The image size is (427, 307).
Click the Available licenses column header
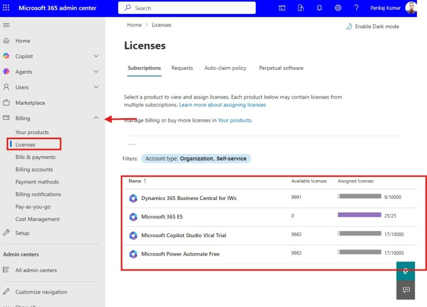pyautogui.click(x=309, y=181)
